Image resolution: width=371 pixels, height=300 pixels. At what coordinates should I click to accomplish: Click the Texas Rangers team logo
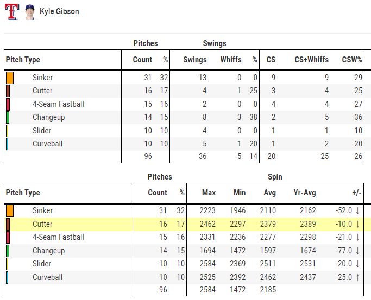pos(11,12)
